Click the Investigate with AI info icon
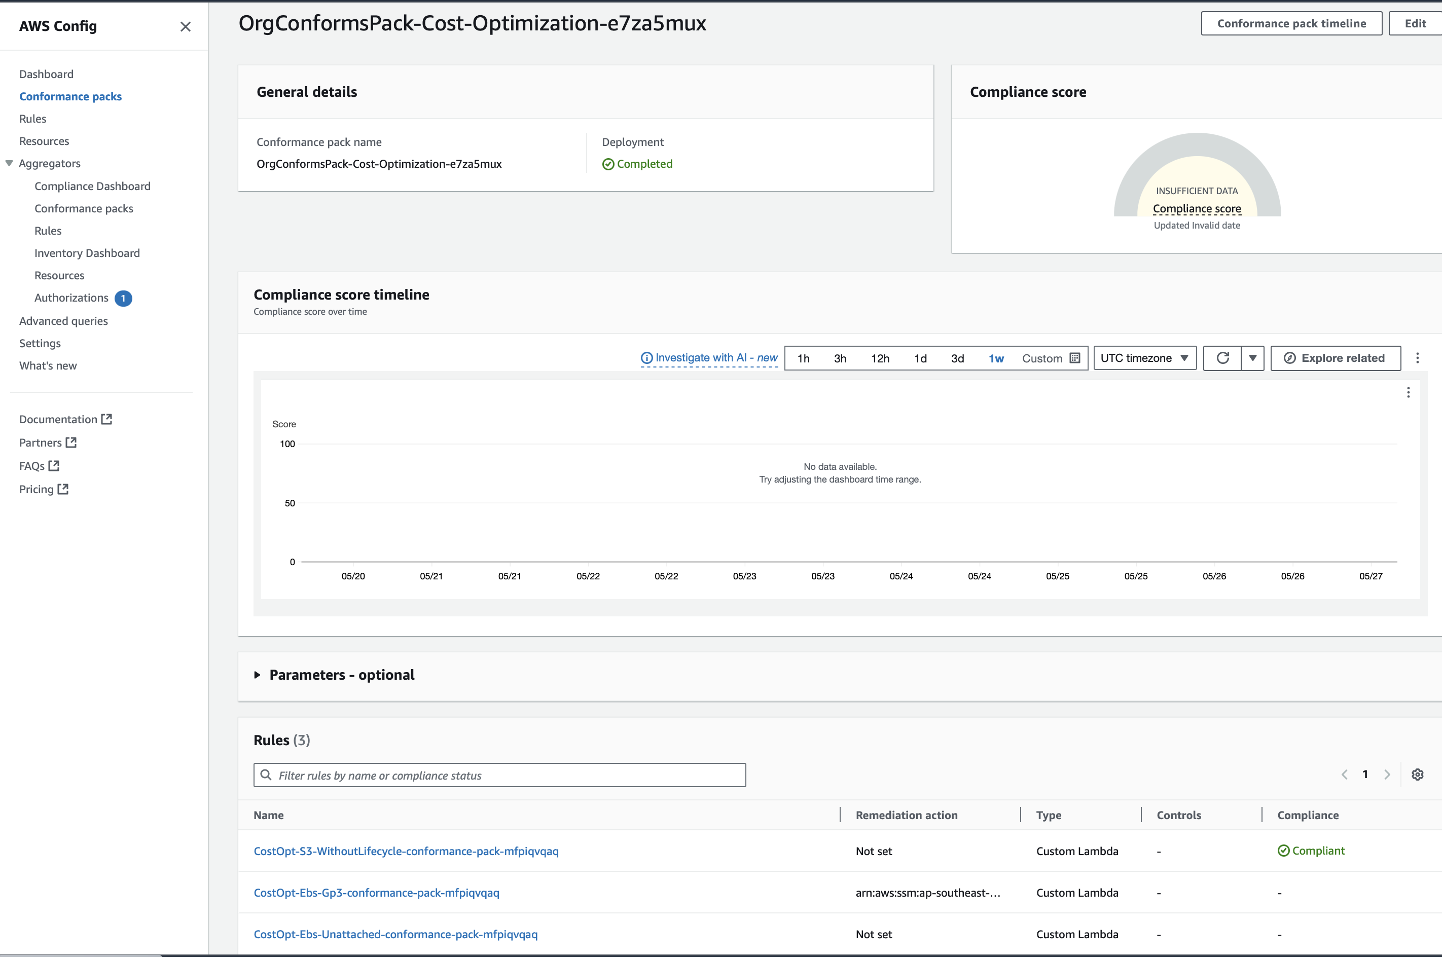 pyautogui.click(x=646, y=358)
